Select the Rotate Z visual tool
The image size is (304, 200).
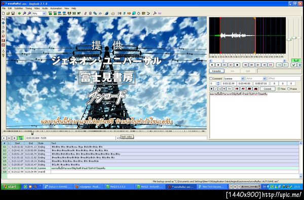(4, 27)
